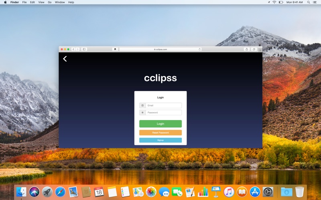The image size is (321, 200).
Task: Open FaceTime in the Dock
Action: [x=177, y=192]
